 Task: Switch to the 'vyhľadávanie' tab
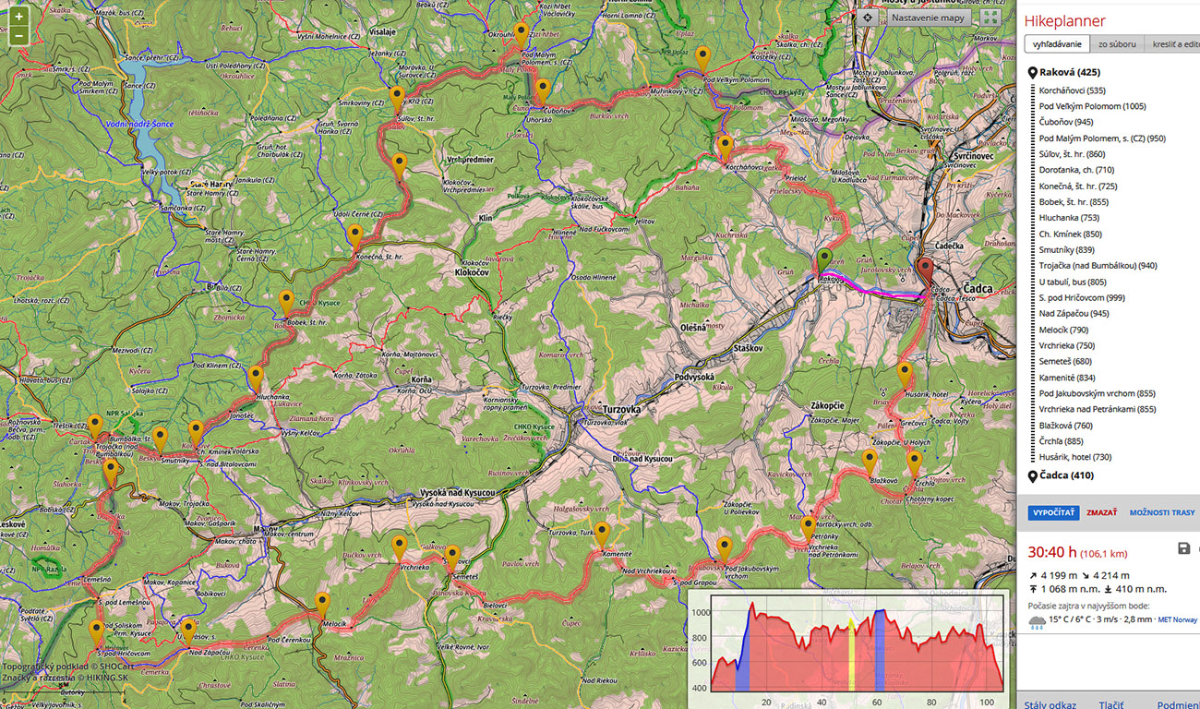click(x=1057, y=44)
